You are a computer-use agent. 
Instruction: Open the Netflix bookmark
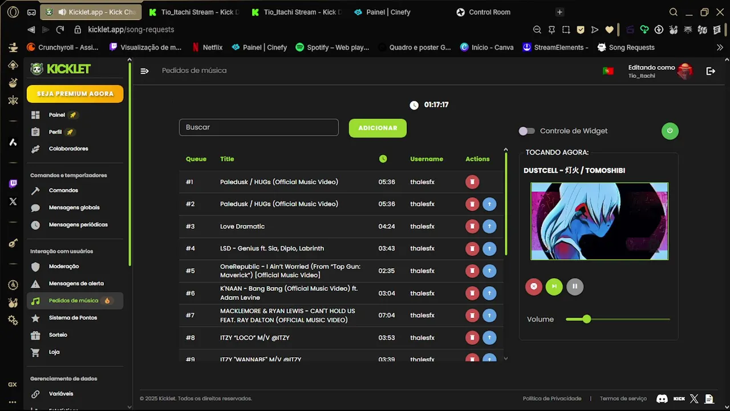pos(207,47)
